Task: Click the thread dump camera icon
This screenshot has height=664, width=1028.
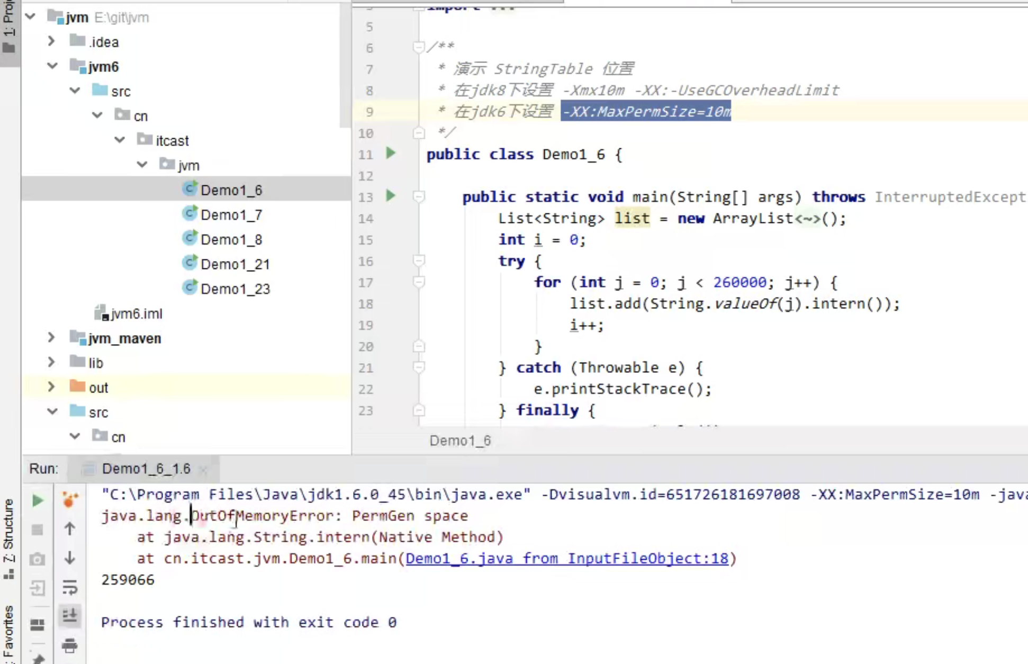Action: click(37, 559)
